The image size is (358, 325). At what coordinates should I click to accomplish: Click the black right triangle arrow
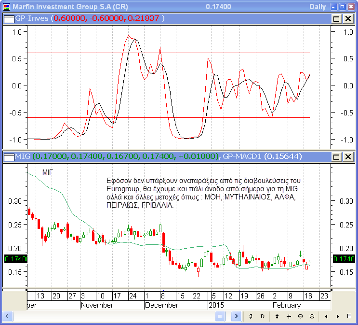(338, 316)
